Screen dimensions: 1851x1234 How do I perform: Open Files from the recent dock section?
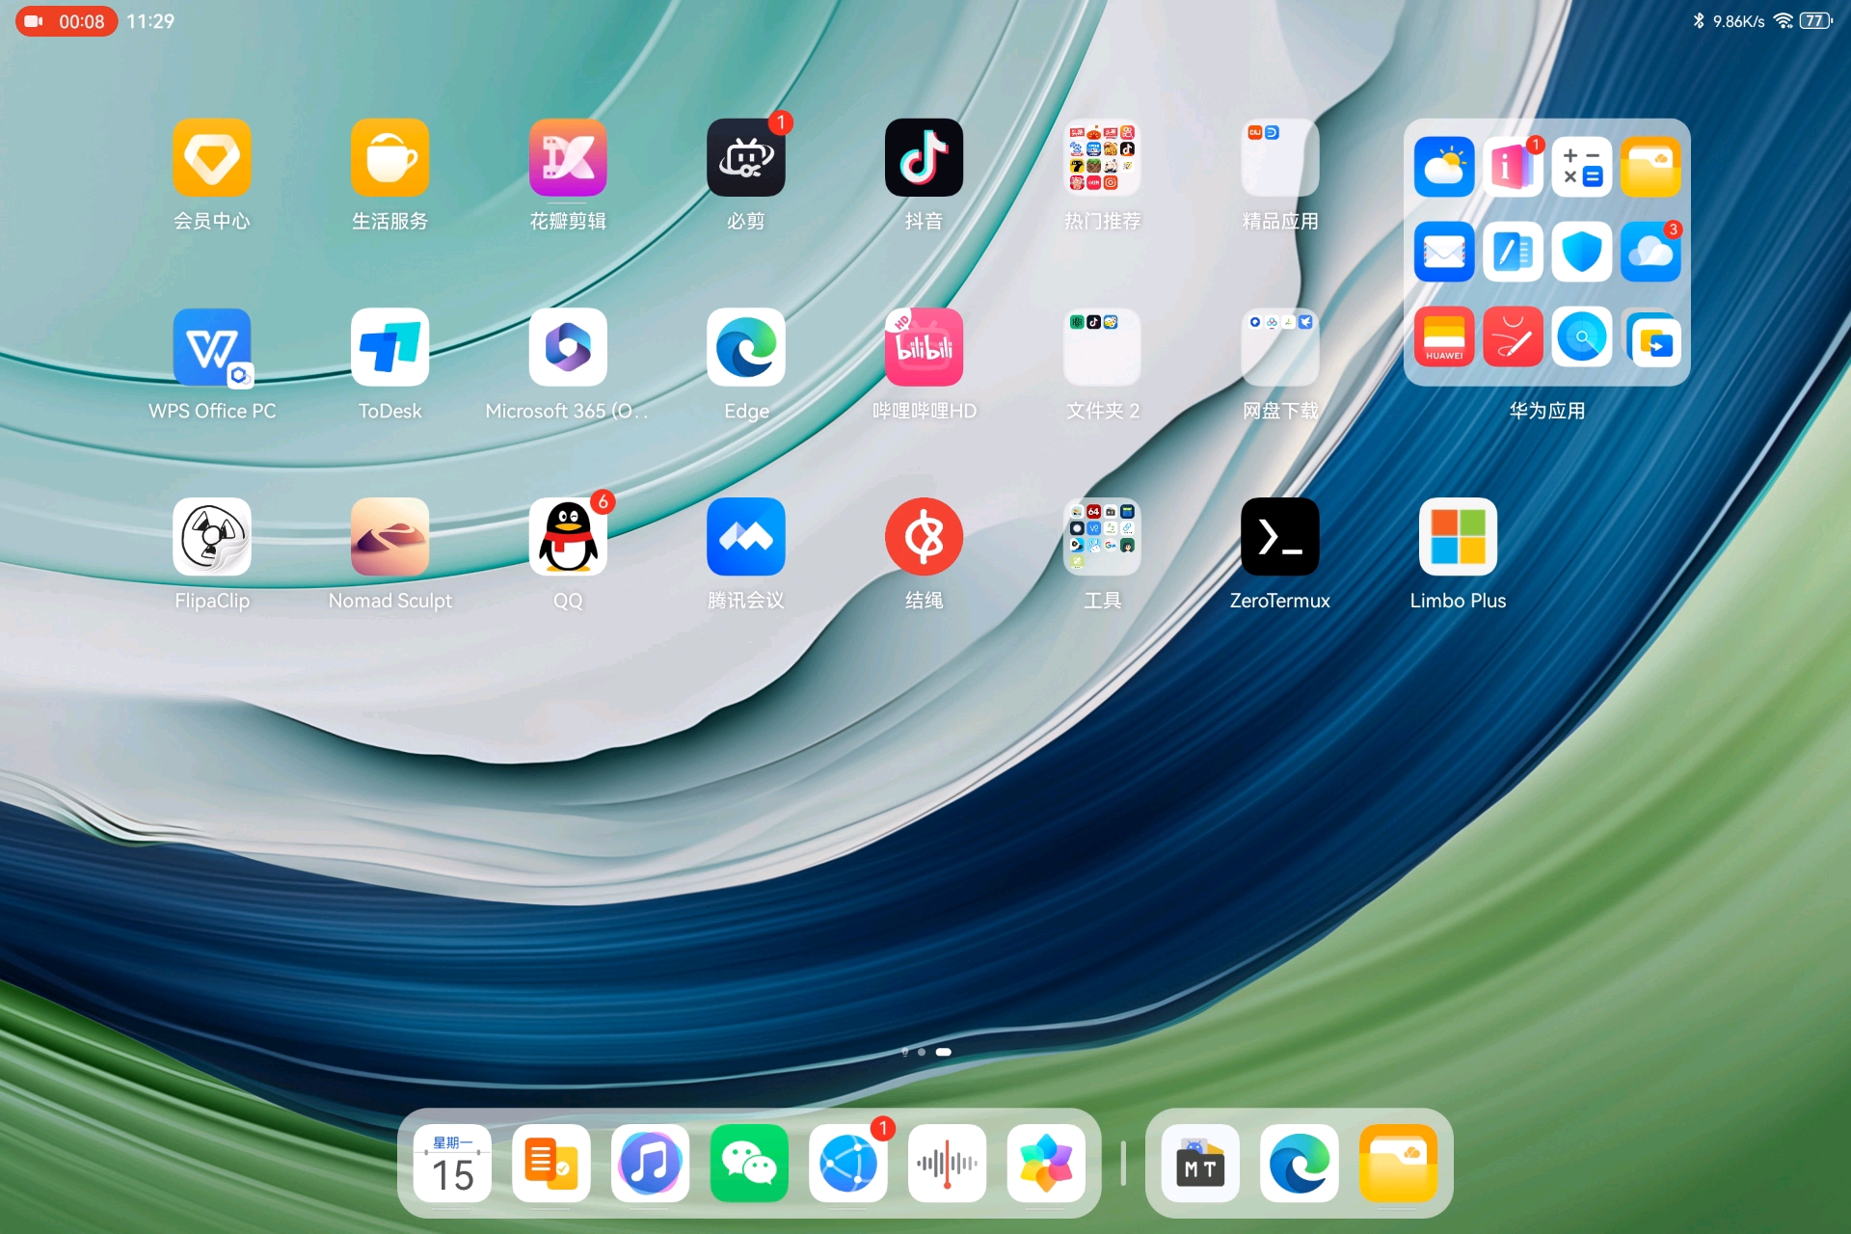click(1398, 1163)
